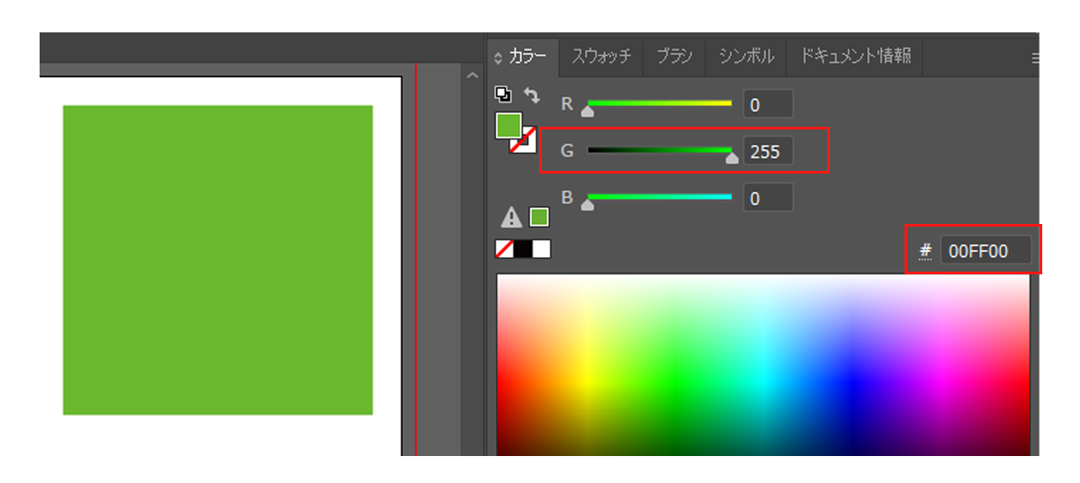The height and width of the screenshot is (483, 1080).
Task: Swap fill and stroke with the arrow icon
Action: pos(533,94)
